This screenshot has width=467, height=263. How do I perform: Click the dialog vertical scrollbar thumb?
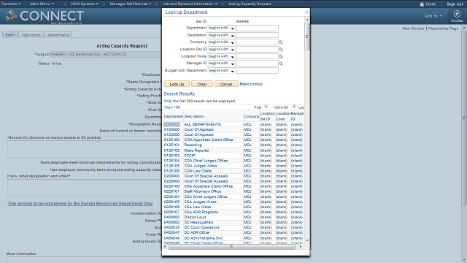point(306,37)
